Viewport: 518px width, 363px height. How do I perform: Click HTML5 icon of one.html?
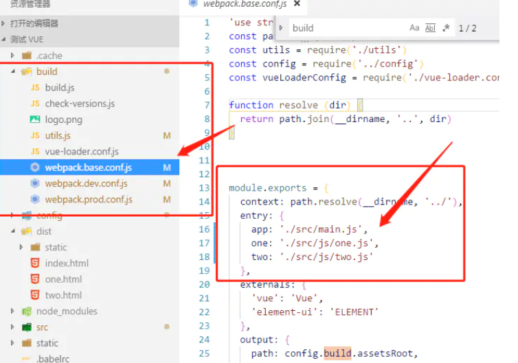(x=35, y=279)
